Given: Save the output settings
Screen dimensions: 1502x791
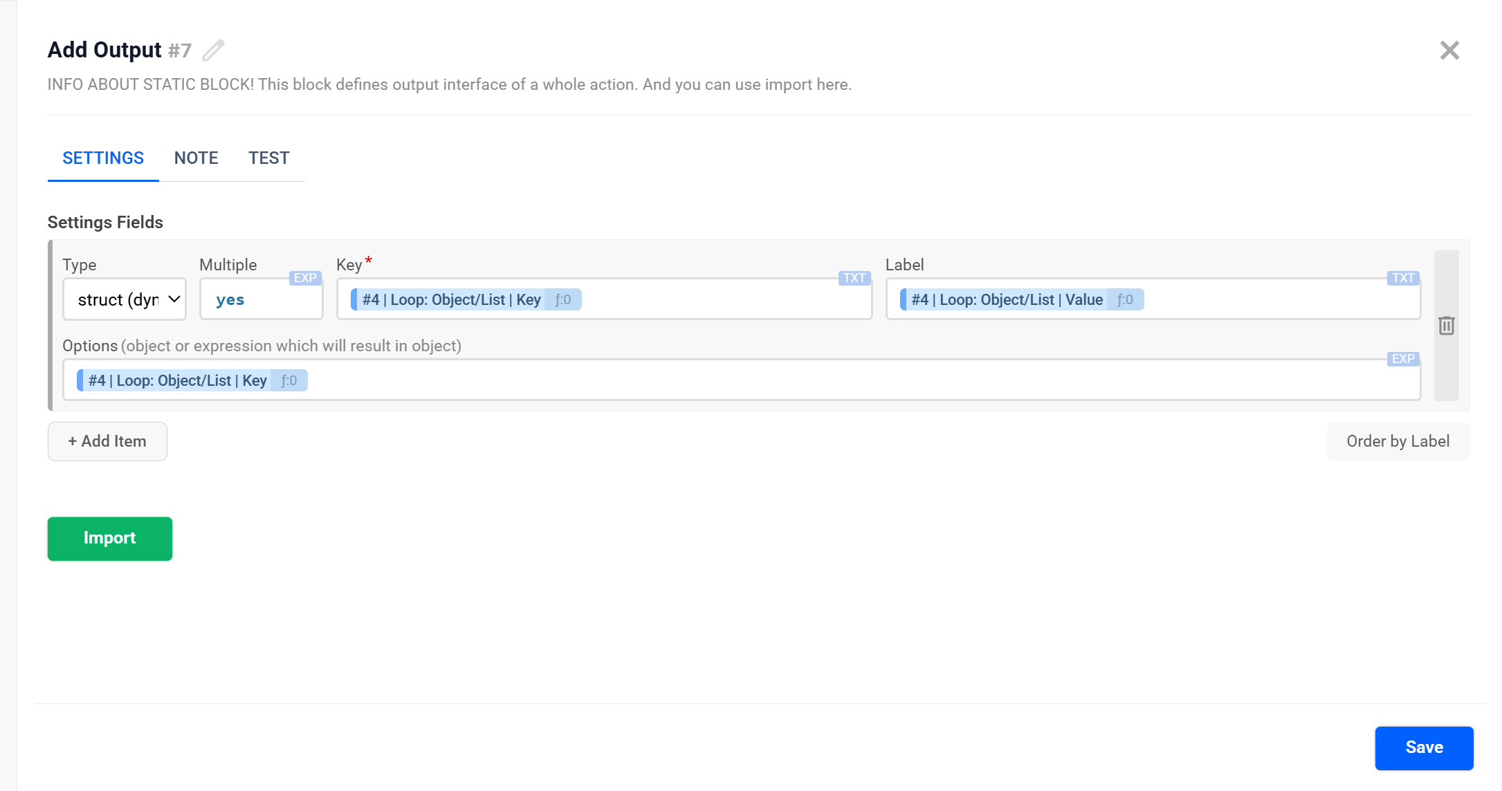Looking at the screenshot, I should click(1424, 747).
